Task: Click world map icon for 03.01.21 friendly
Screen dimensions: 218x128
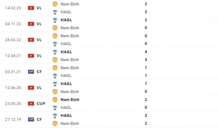Action: coord(31,72)
